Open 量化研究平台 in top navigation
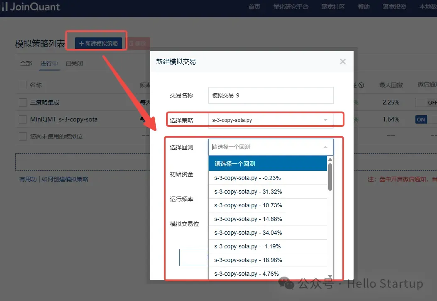This screenshot has width=437, height=301. 291,7
